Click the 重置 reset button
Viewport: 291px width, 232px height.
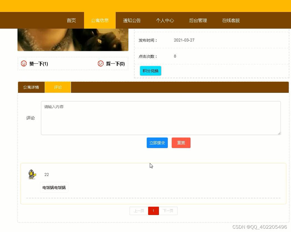[x=181, y=143]
